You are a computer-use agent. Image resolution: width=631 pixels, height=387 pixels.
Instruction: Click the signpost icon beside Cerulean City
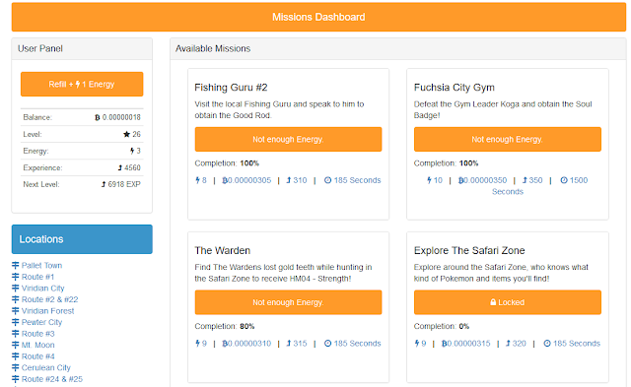click(x=16, y=367)
